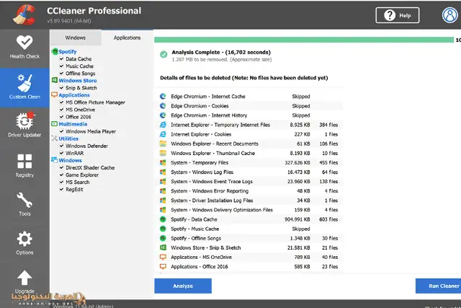Click the Analyze button
461x308 pixels.
(183, 286)
